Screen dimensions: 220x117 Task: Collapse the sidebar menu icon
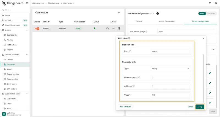click(27, 3)
